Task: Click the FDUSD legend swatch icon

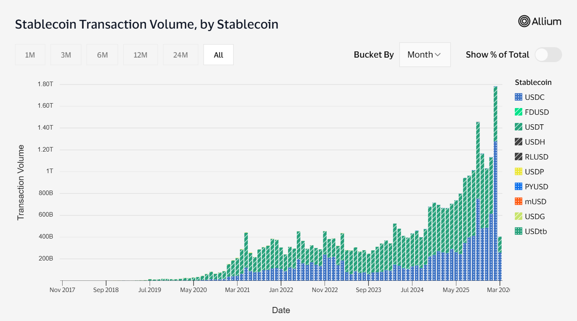Action: click(518, 112)
